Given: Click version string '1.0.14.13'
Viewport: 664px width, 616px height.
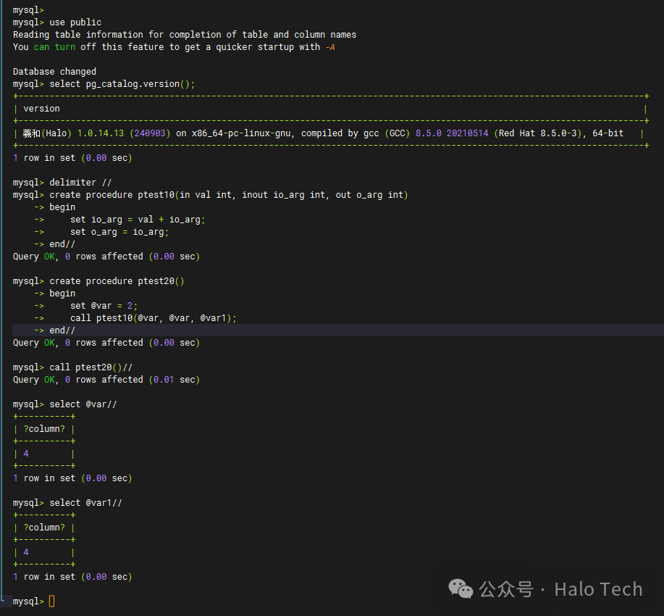Looking at the screenshot, I should click(101, 133).
